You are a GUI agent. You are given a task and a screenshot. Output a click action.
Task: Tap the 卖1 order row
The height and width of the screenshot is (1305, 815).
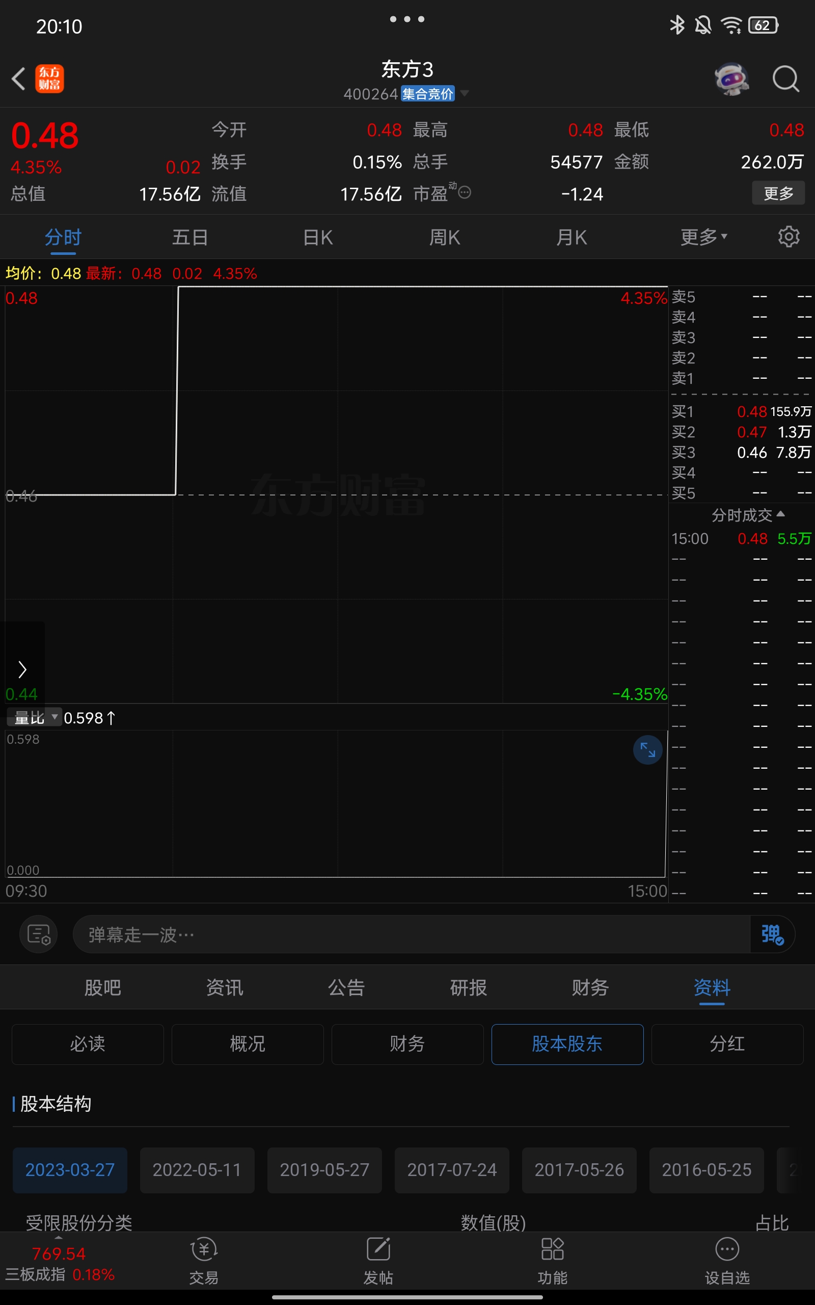tap(741, 378)
